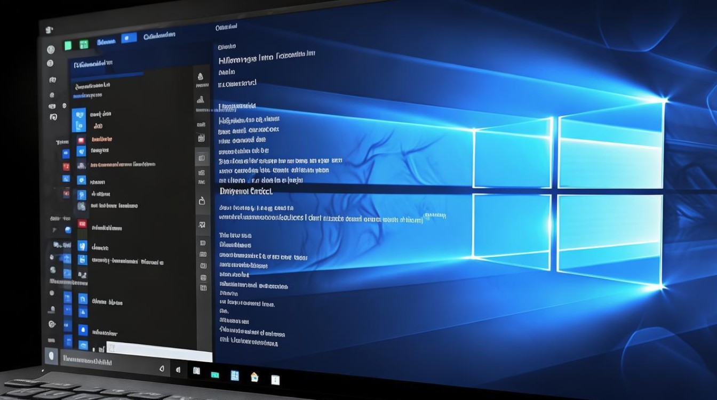717x400 pixels.
Task: Click the white triangle icon on the taskbar
Action: [162, 368]
